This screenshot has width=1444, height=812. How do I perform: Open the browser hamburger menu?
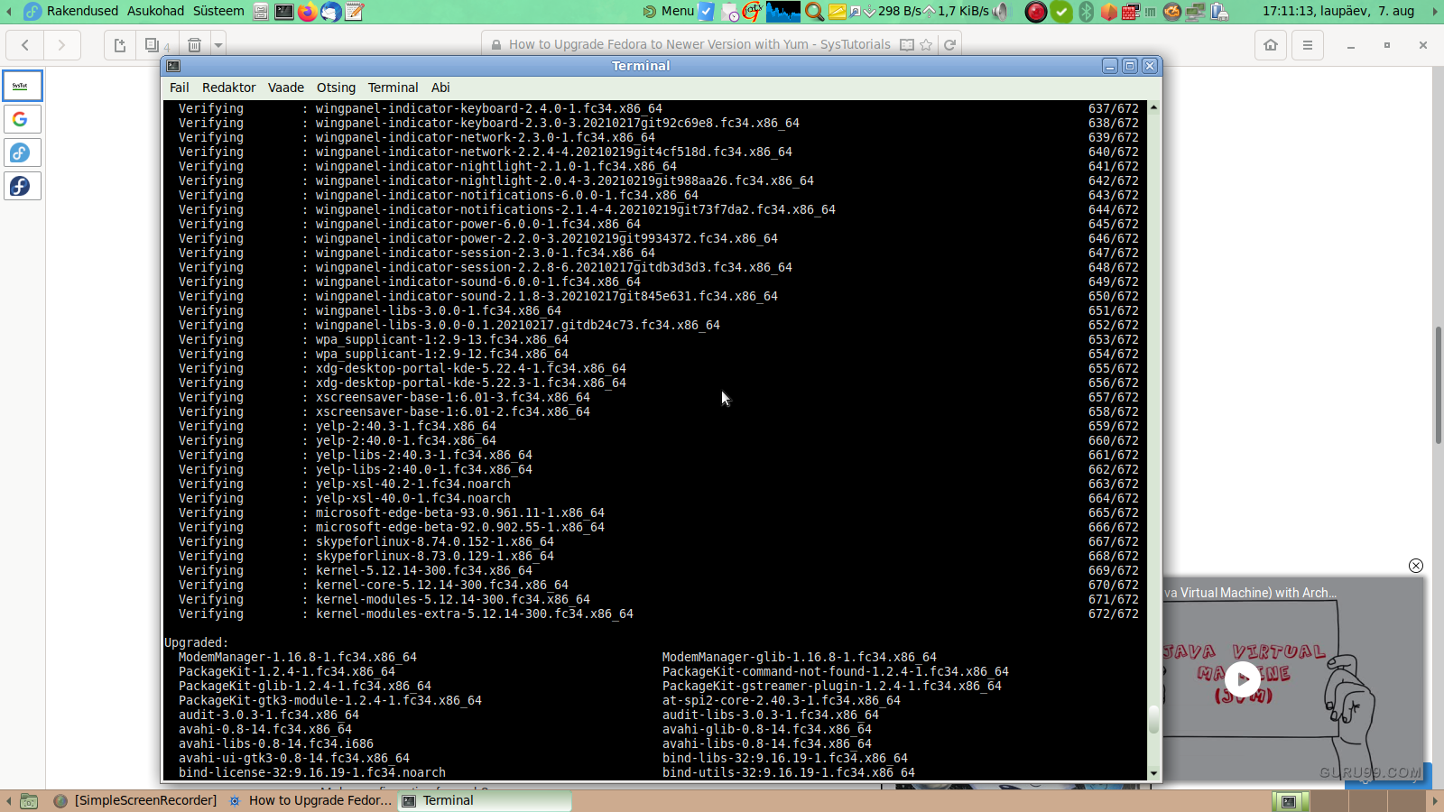(x=1307, y=45)
